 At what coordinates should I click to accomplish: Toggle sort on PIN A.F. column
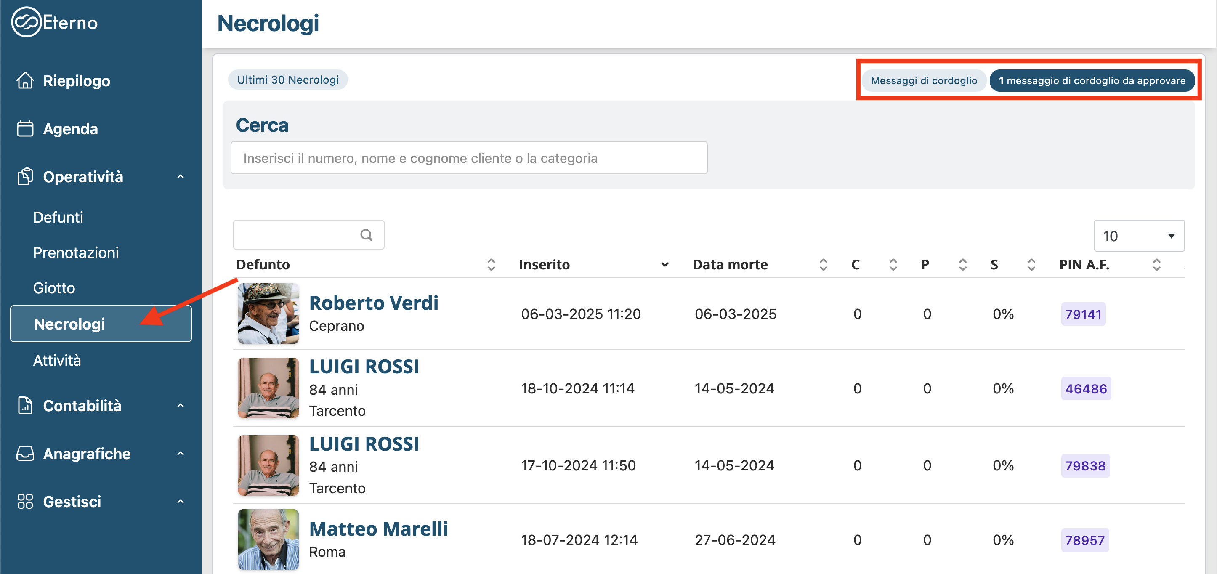[1156, 265]
